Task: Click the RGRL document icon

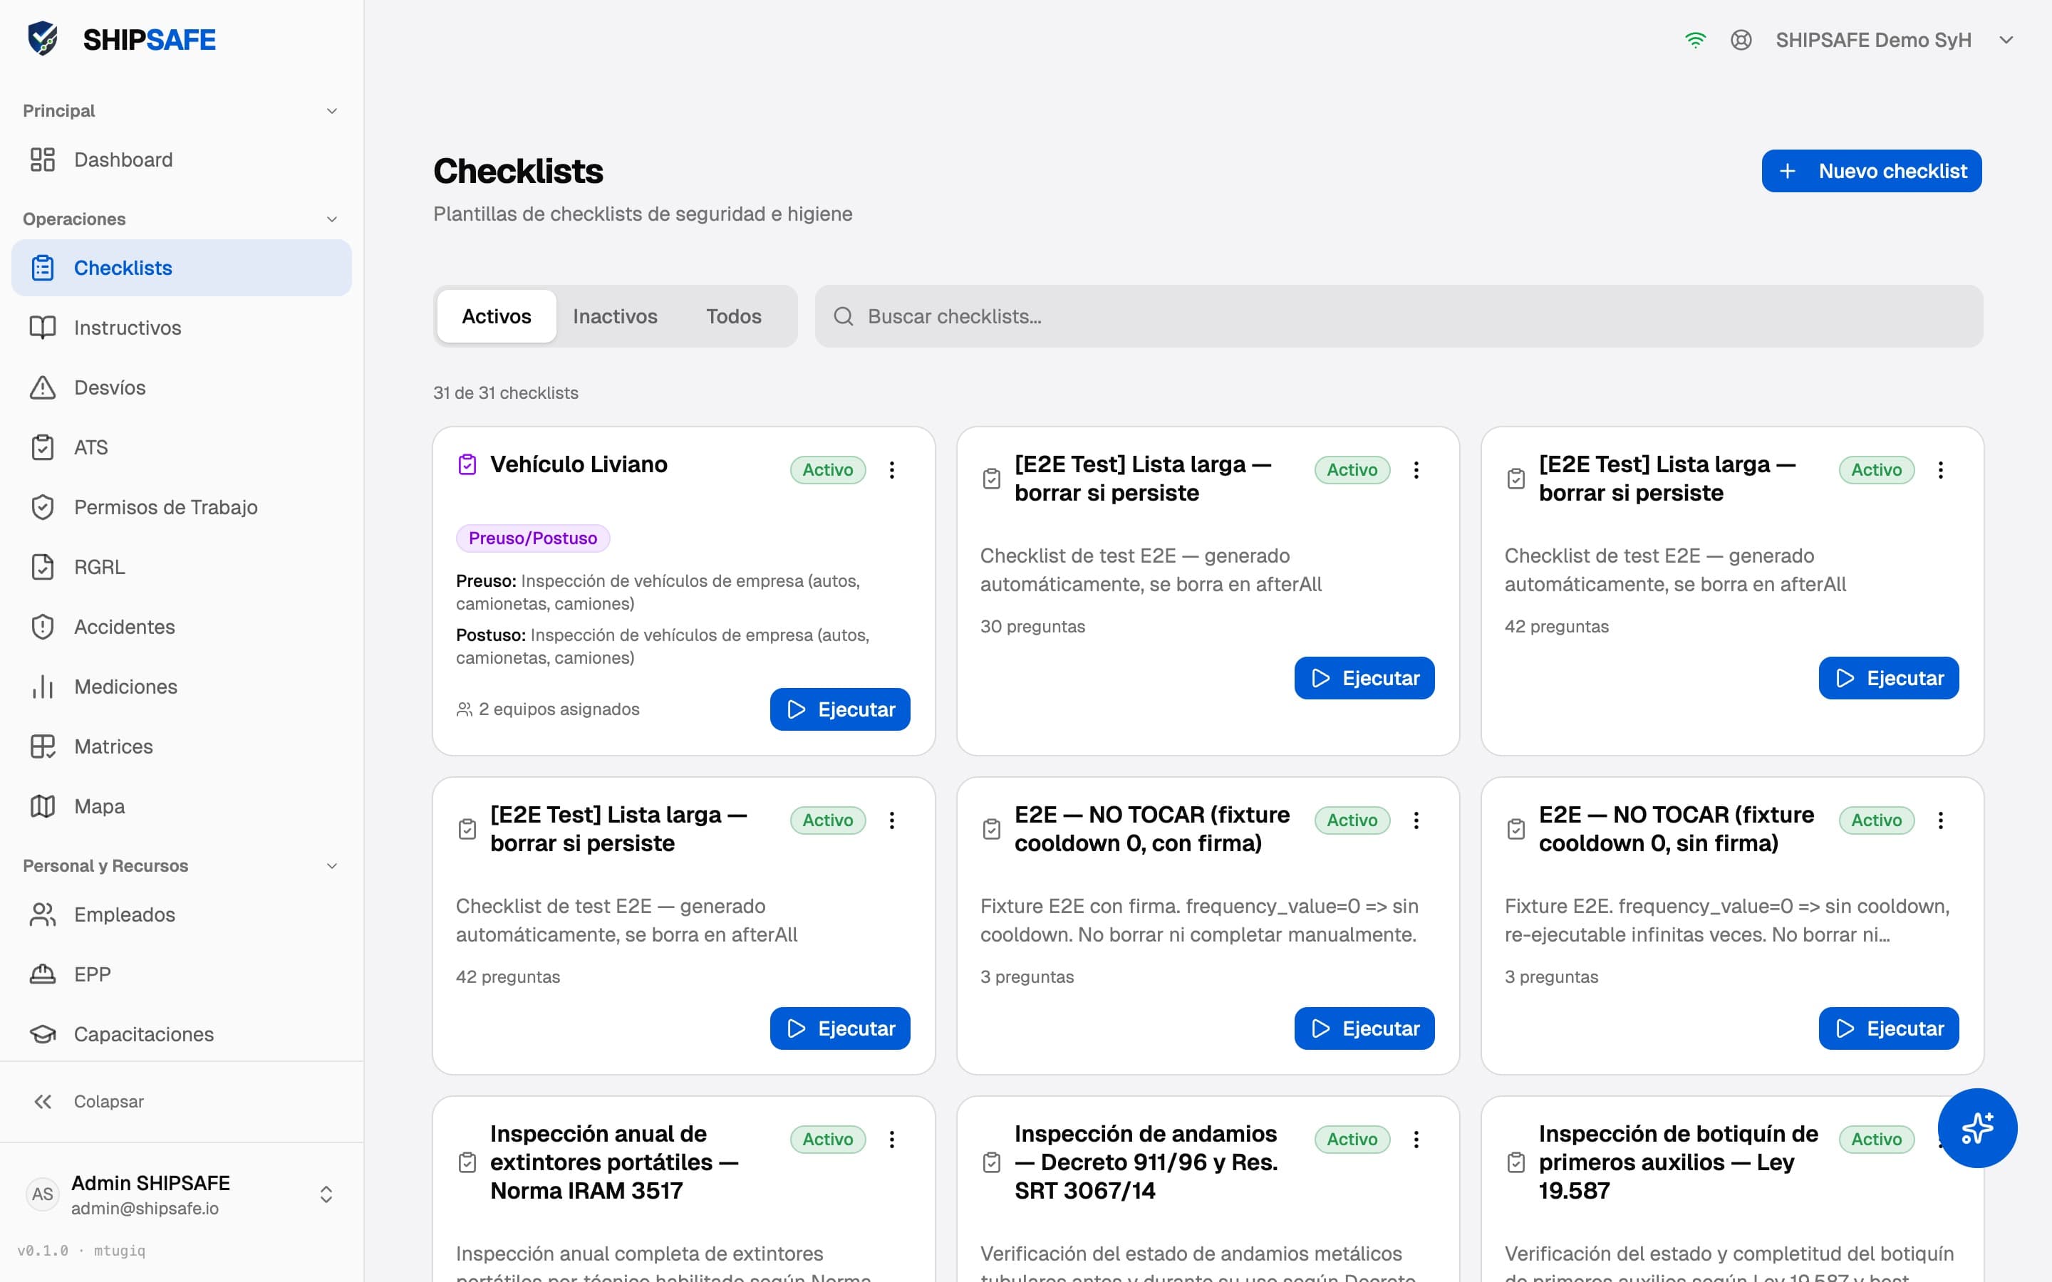Action: click(x=43, y=566)
